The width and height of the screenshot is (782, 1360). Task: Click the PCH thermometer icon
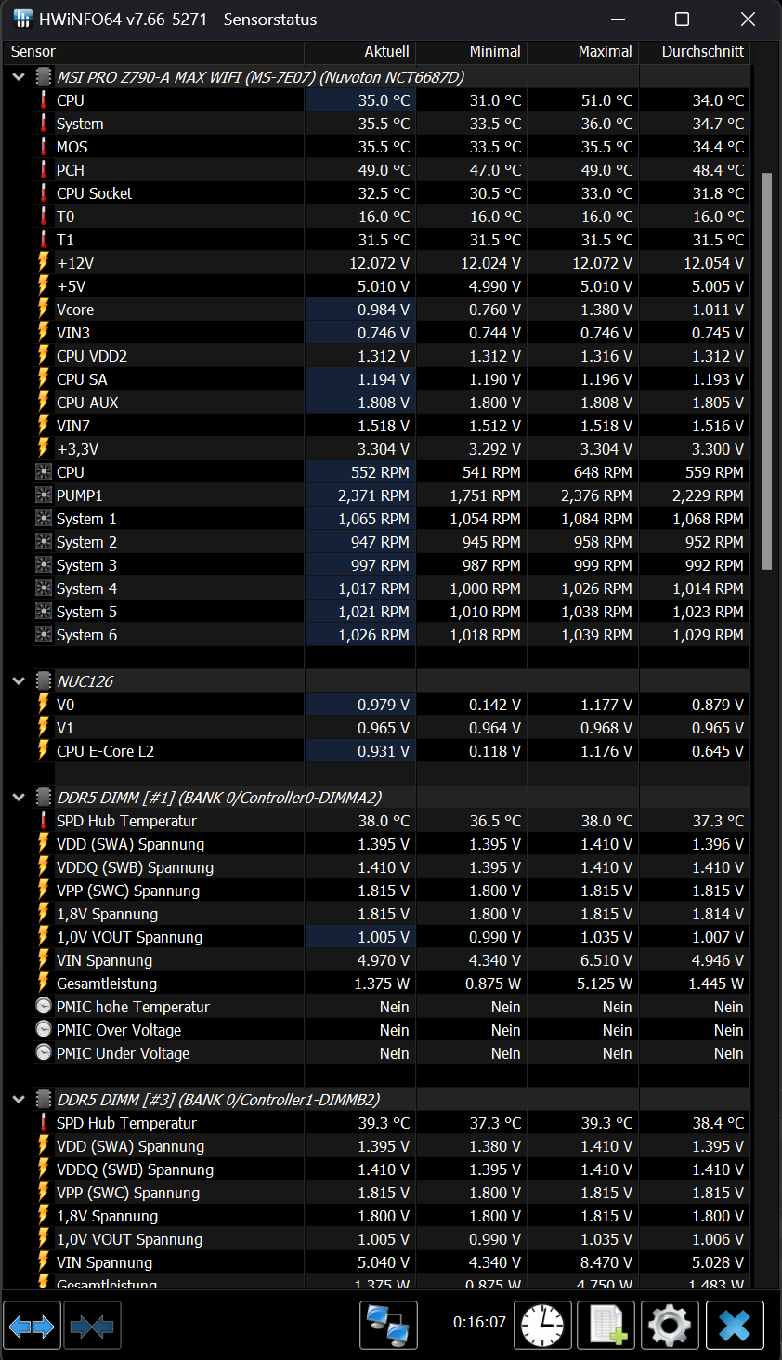pyautogui.click(x=44, y=170)
